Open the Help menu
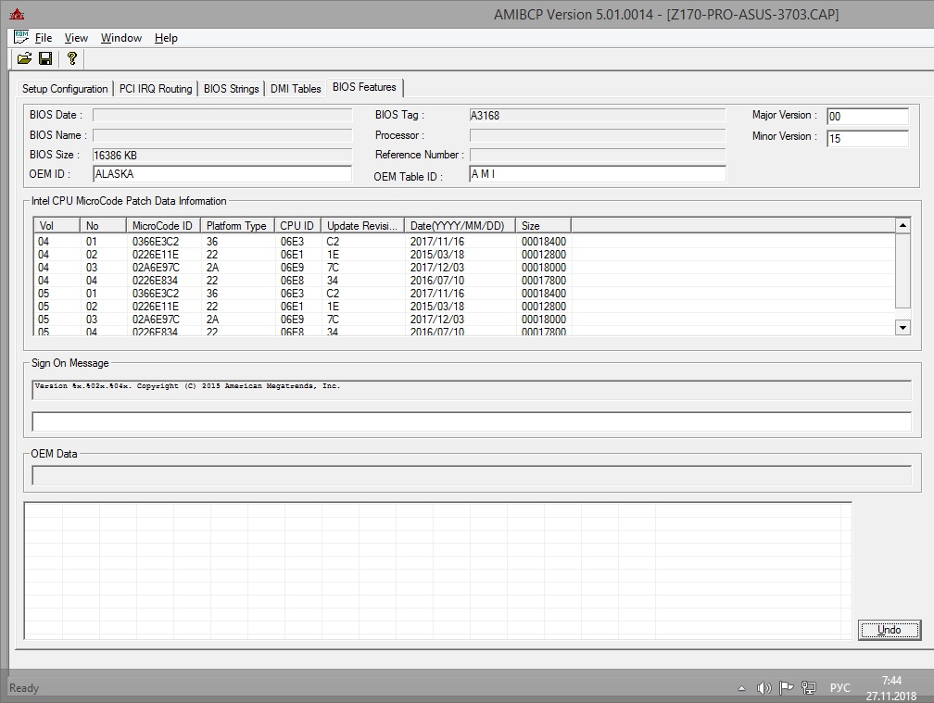Viewport: 934px width, 703px height. 166,37
